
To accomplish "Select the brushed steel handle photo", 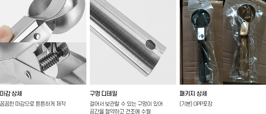I will [133, 42].
